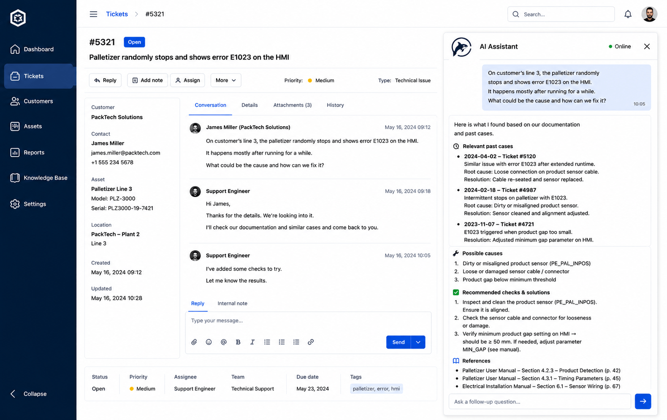Close the AI Assistant panel

(x=647, y=46)
